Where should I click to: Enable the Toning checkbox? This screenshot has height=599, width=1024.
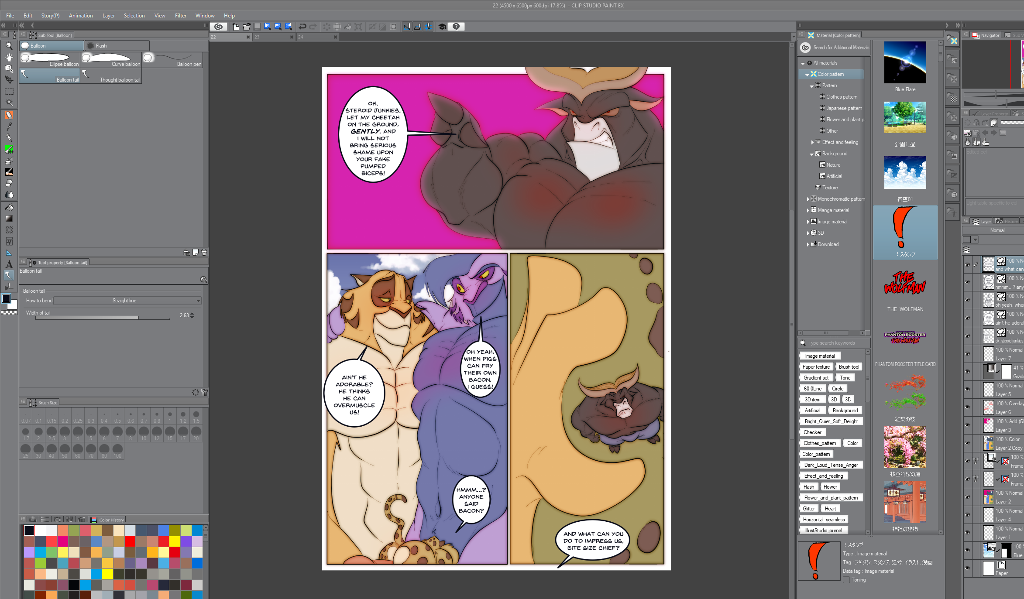pyautogui.click(x=846, y=580)
